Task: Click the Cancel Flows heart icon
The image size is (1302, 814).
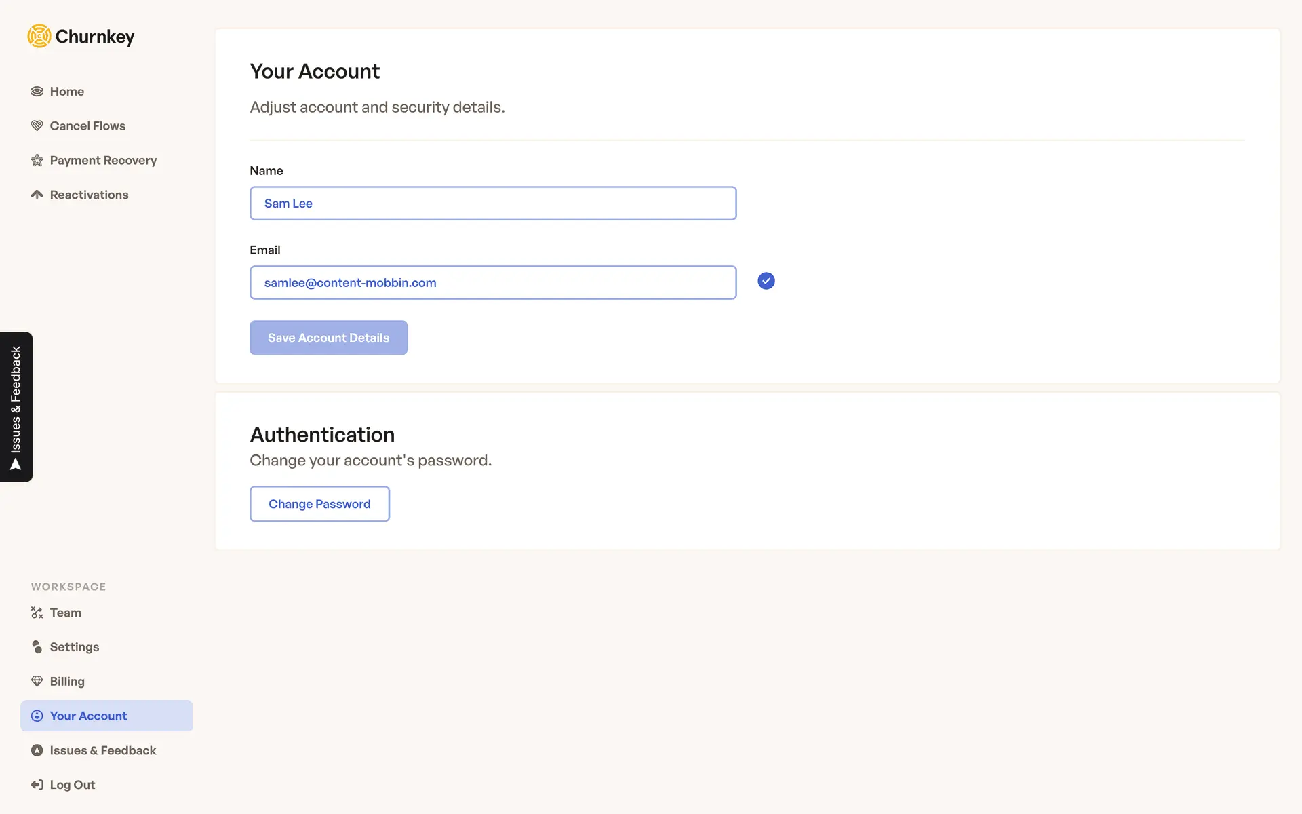Action: (37, 126)
